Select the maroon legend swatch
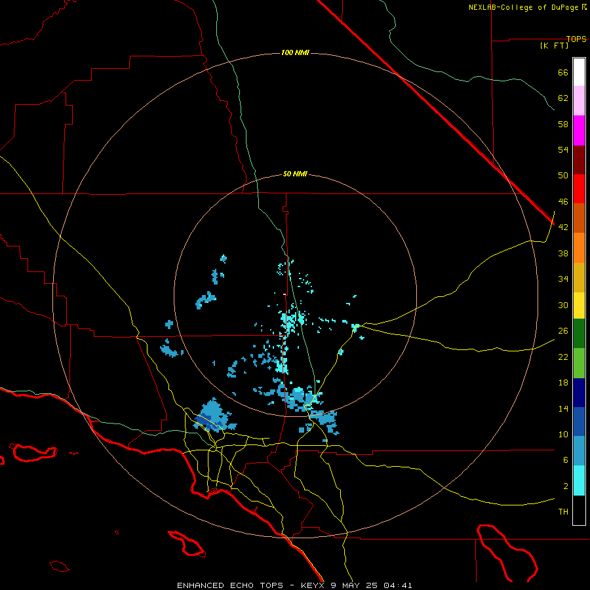Viewport: 590px width, 590px height. (579, 159)
